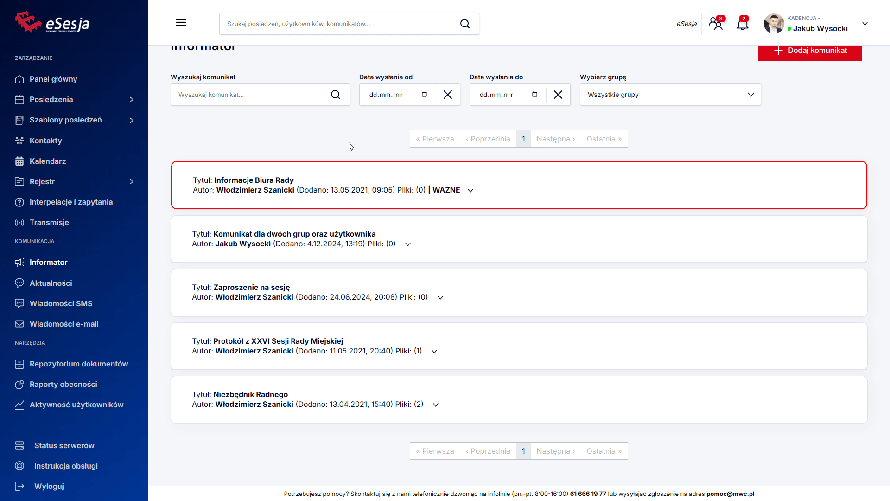Expand the user account dropdown arrow

[x=865, y=24]
